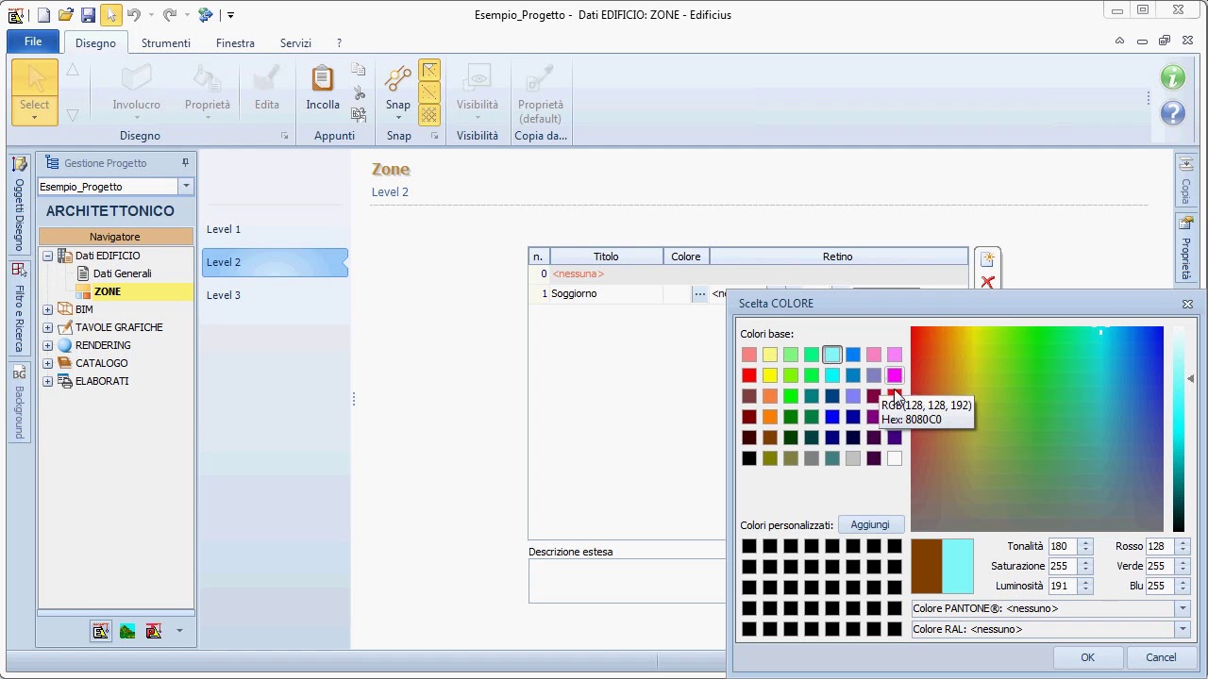
Task: Click the undo arrow icon
Action: [133, 15]
